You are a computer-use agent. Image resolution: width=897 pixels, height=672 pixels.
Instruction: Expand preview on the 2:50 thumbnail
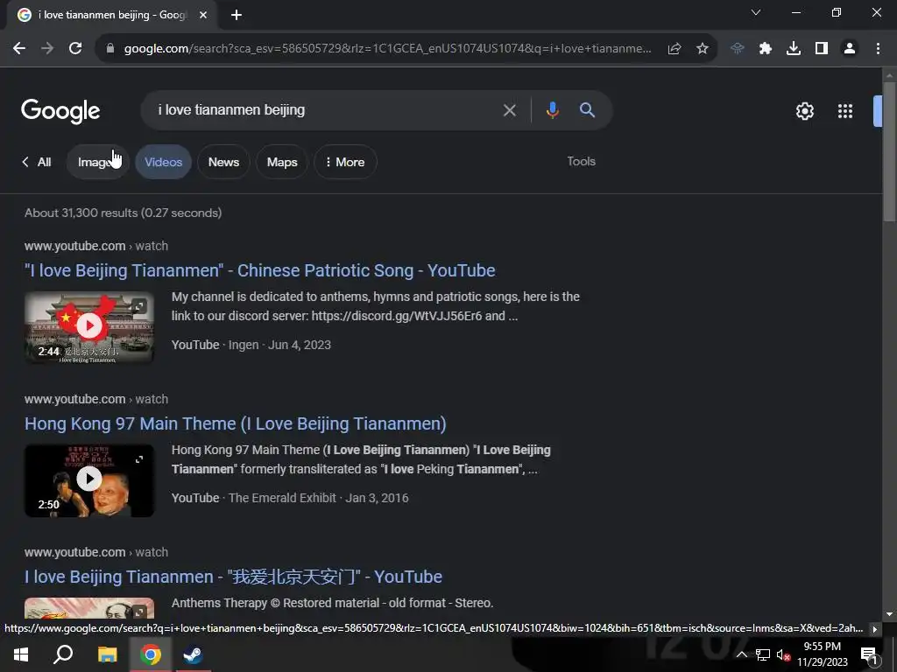click(139, 459)
